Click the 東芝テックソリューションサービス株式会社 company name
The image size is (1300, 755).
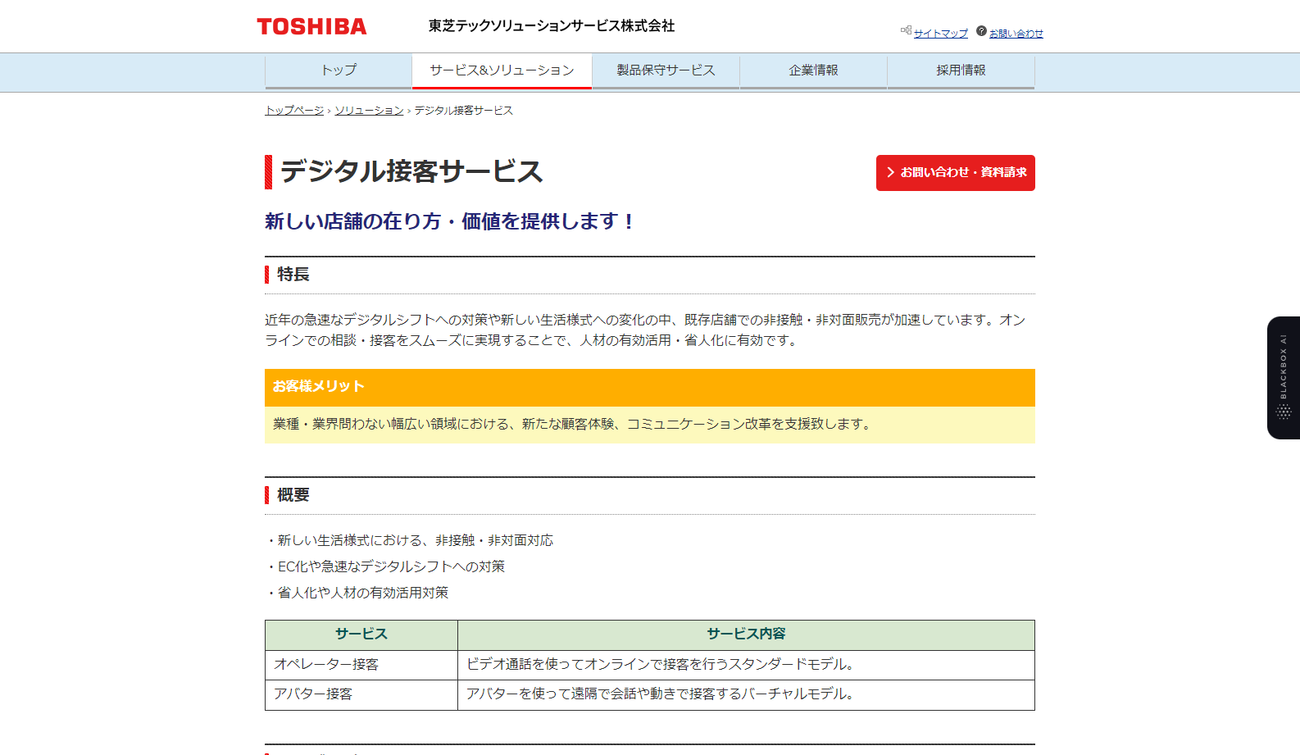[x=552, y=26]
